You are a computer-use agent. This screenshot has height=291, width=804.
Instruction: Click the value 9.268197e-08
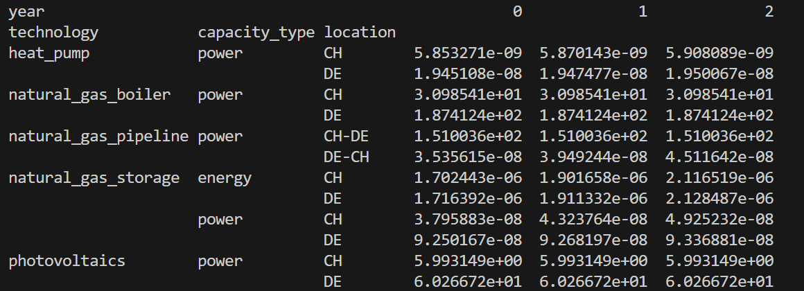point(593,240)
